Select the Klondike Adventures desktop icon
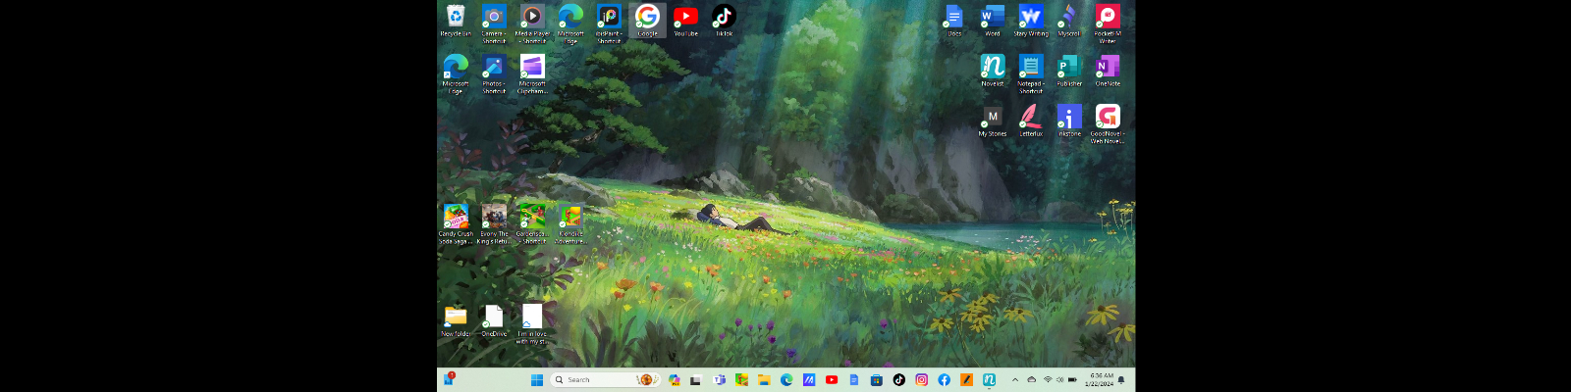Image resolution: width=1571 pixels, height=392 pixels. [x=570, y=223]
